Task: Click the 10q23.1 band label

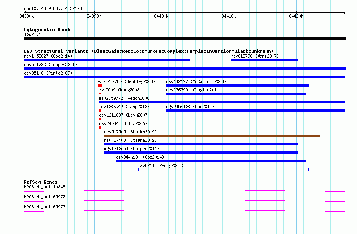Action: [x=32, y=34]
